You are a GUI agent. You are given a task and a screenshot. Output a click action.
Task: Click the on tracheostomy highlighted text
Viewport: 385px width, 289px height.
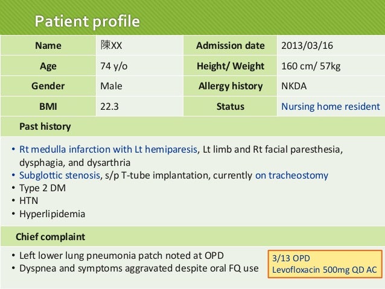291,176
